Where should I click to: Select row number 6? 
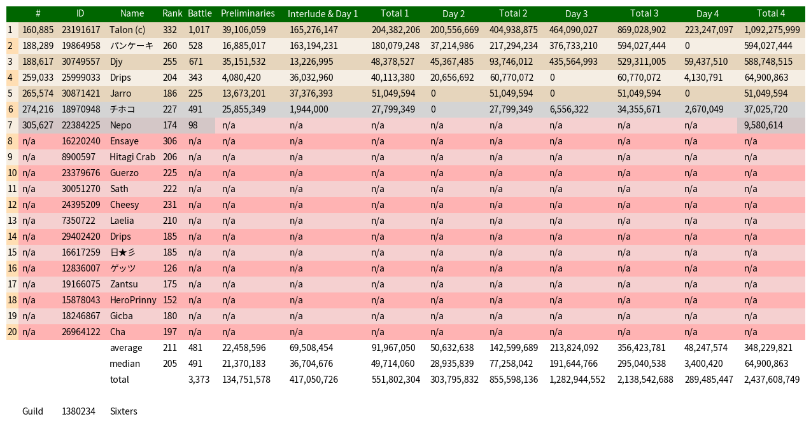tap(10, 109)
